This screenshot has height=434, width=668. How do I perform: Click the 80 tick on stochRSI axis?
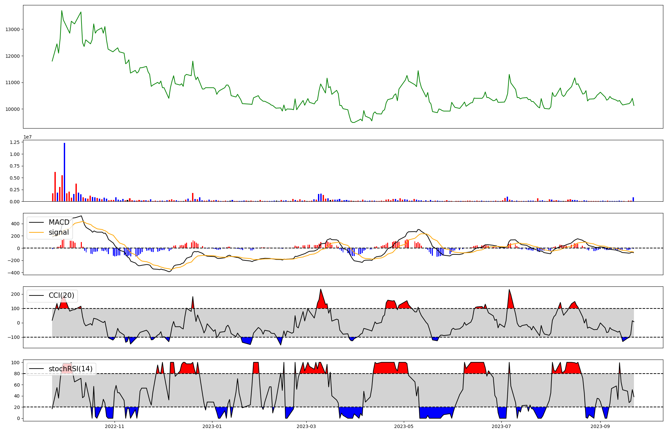pyautogui.click(x=17, y=374)
